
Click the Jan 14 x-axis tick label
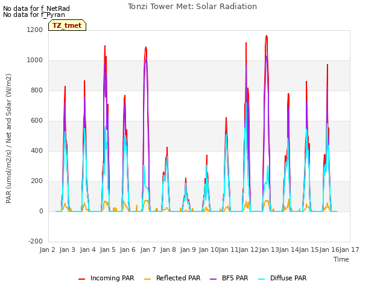(x=289, y=250)
